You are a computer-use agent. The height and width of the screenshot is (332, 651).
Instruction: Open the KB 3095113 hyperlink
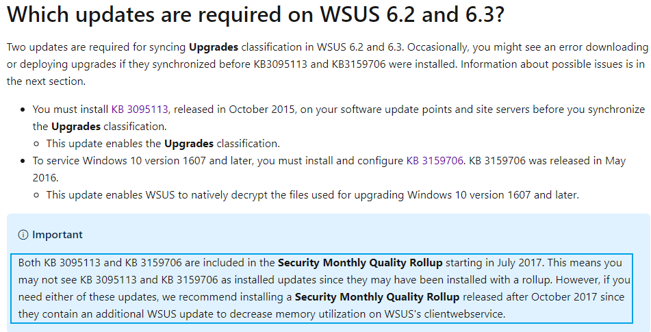[140, 110]
